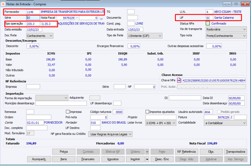Open the Doc frete Conhecimento dropdown

[40, 36]
